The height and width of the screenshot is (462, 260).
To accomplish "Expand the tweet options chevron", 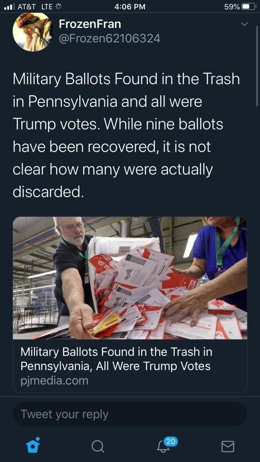I will pyautogui.click(x=245, y=24).
